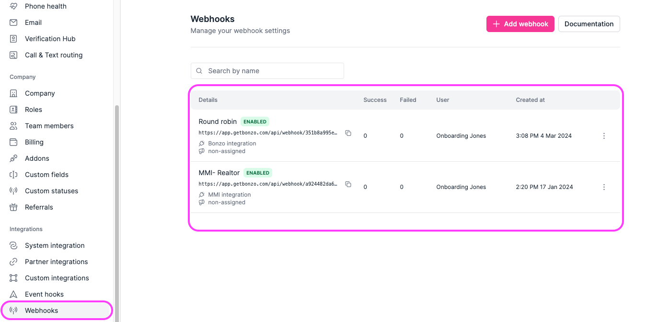Click the search magnifier in search field
The image size is (658, 322).
tap(199, 70)
